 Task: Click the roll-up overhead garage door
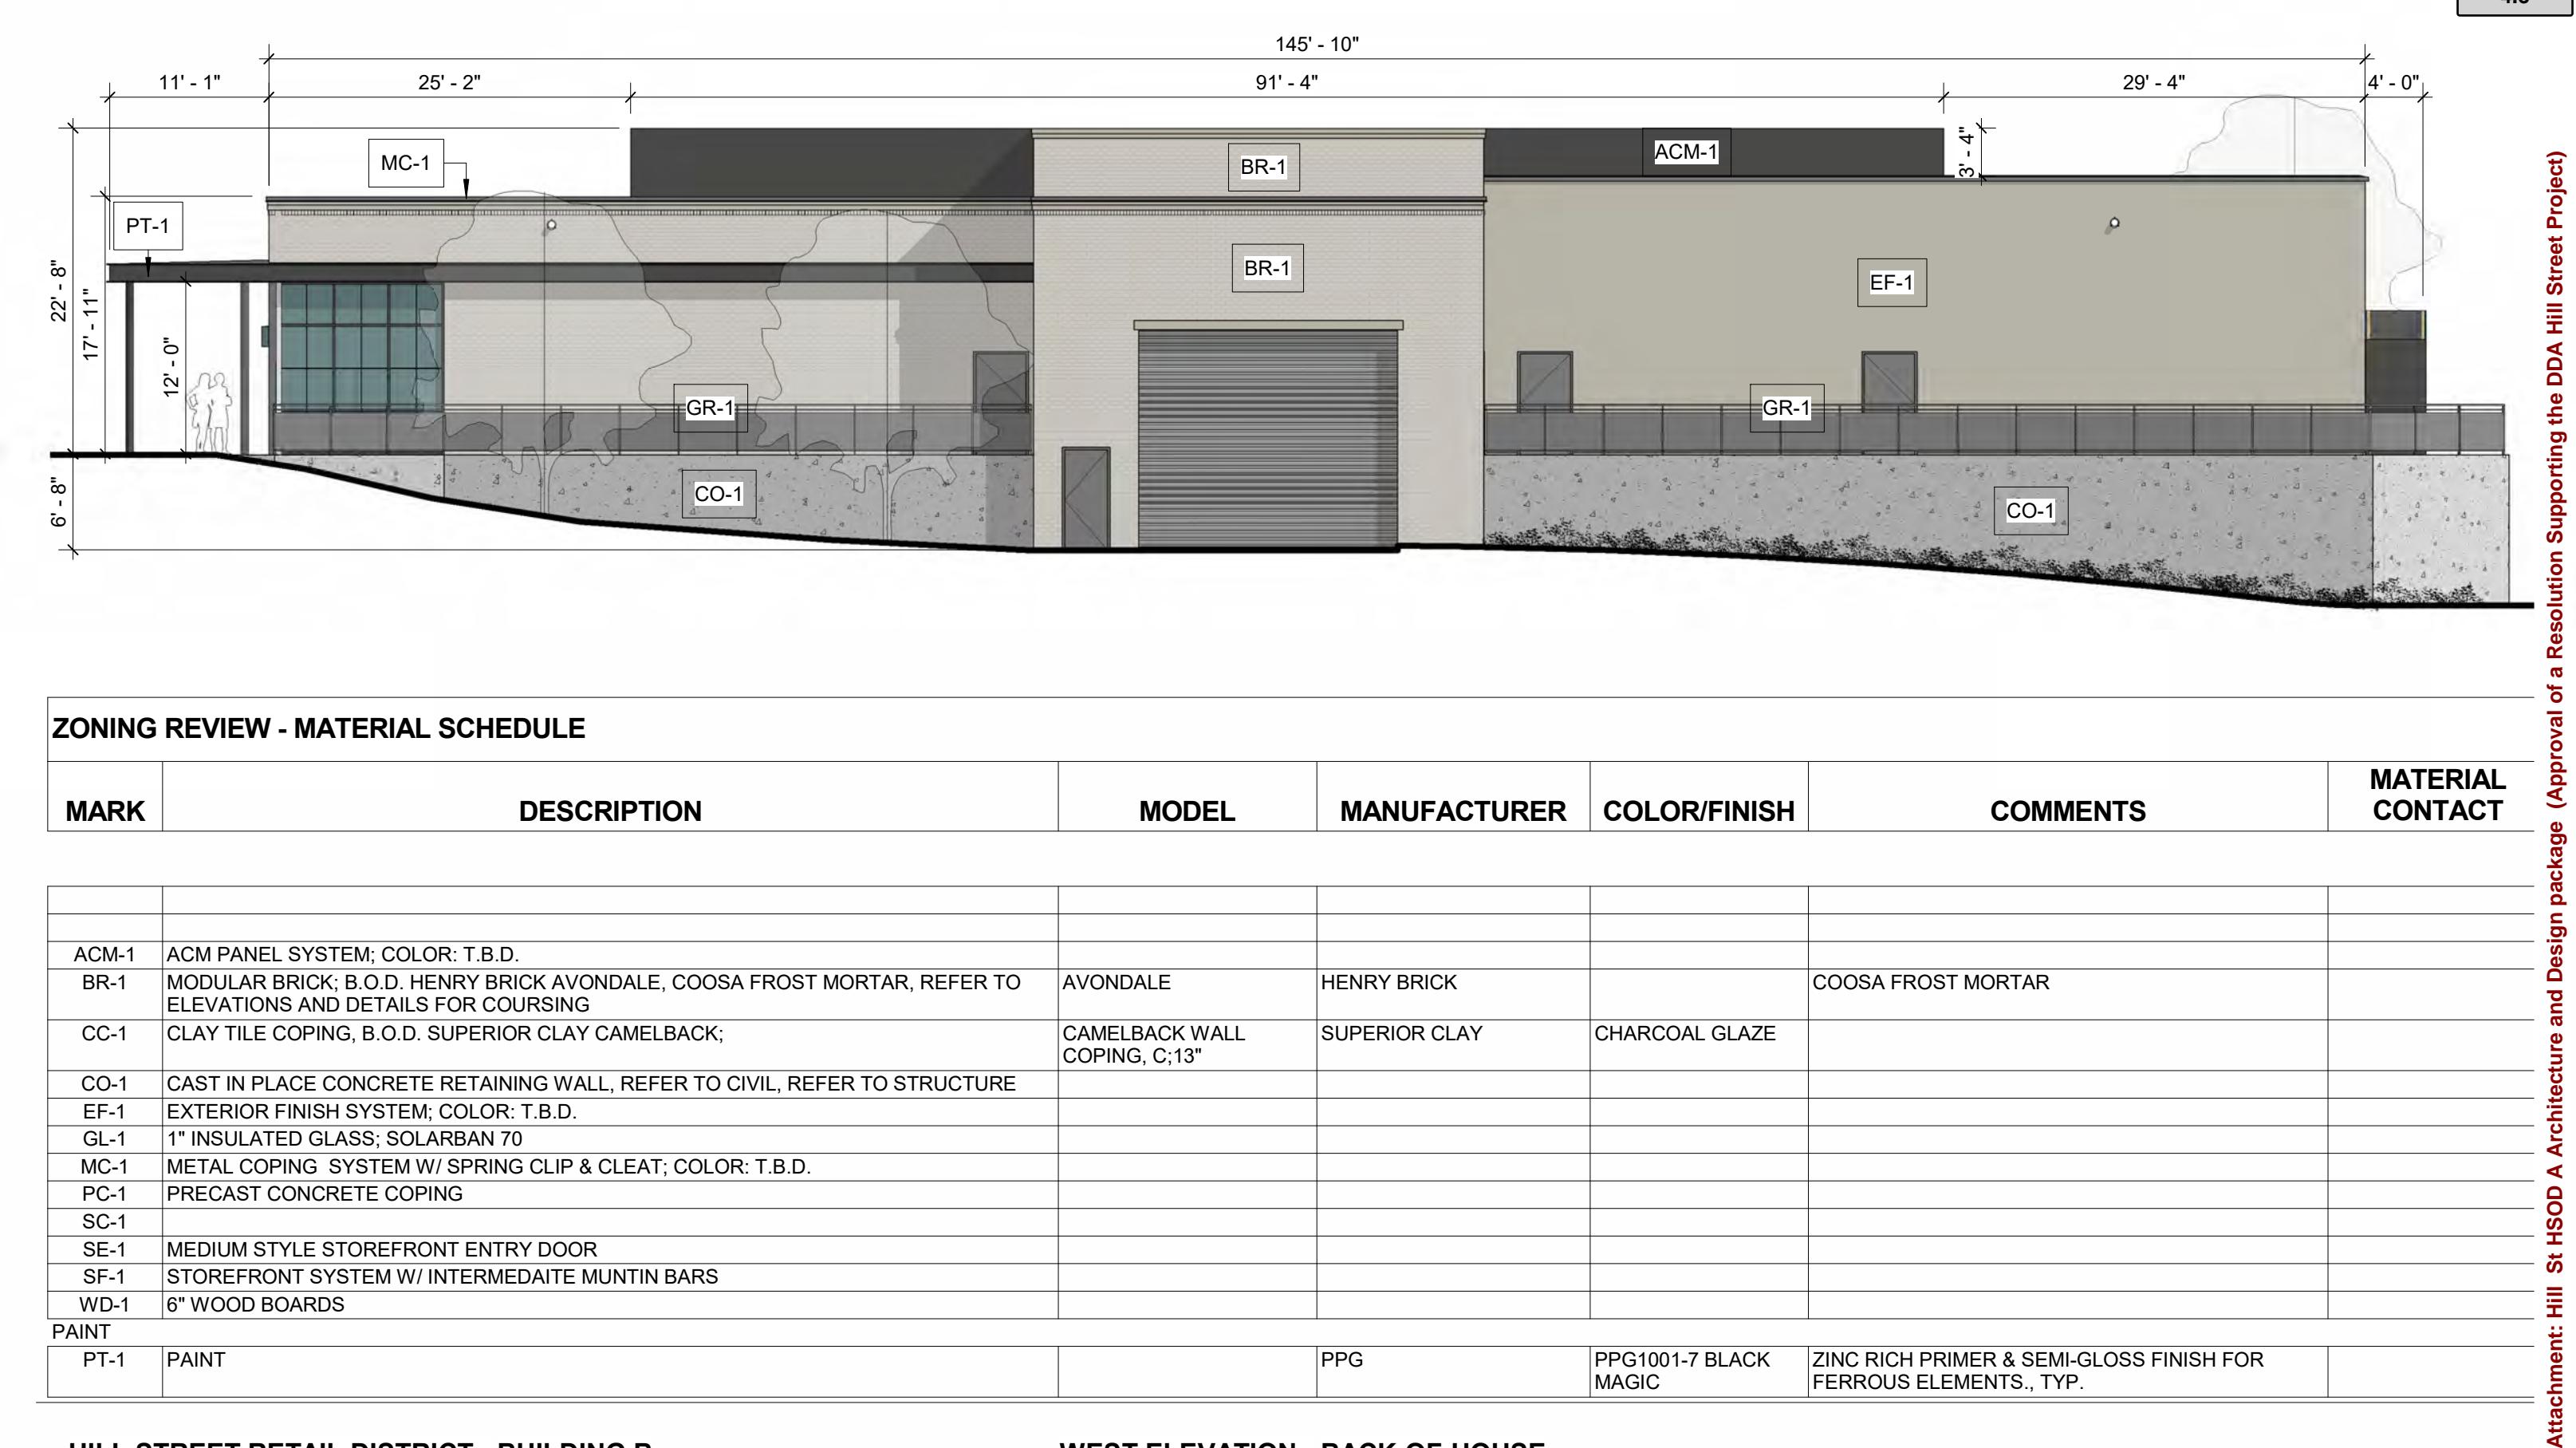(x=1267, y=440)
